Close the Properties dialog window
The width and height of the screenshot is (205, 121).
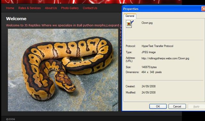click(203, 9)
